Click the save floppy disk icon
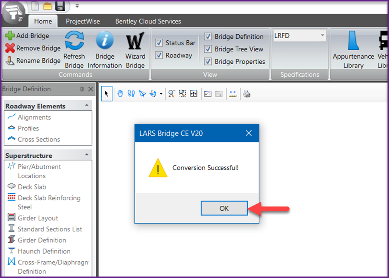389x278 pixels. pos(60,6)
